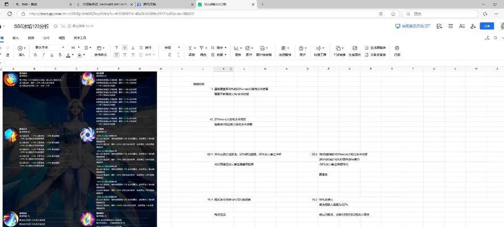Toggle wrap text (换行)
This screenshot has height=227, width=504.
point(145,48)
